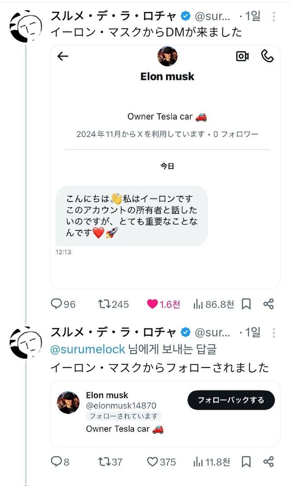The height and width of the screenshot is (486, 290).
Task: Share the second tweet
Action: 269,462
